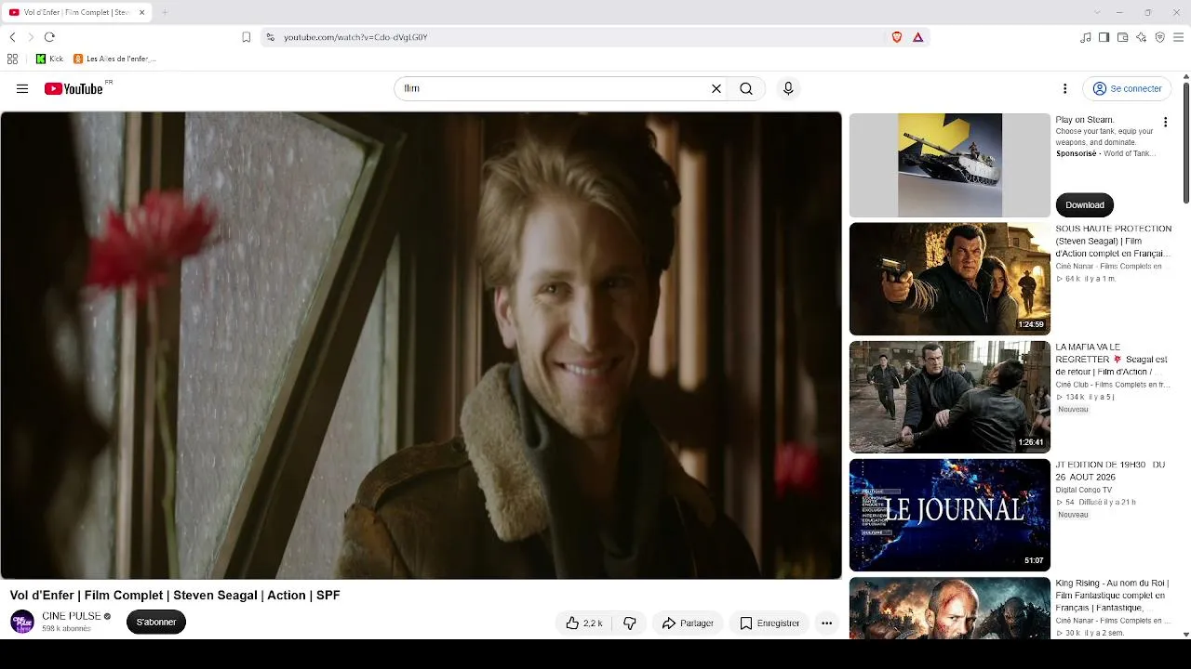Open the World of Tanks ad thumbnail
Viewport: 1191px width, 669px height.
950,165
